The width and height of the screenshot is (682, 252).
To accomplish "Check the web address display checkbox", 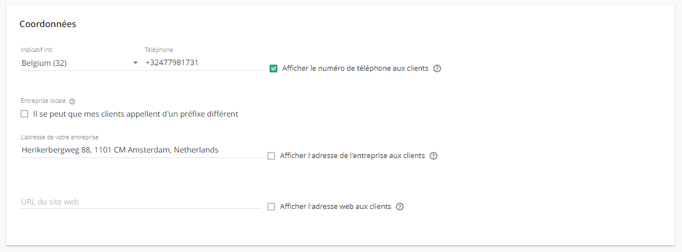I will [271, 207].
